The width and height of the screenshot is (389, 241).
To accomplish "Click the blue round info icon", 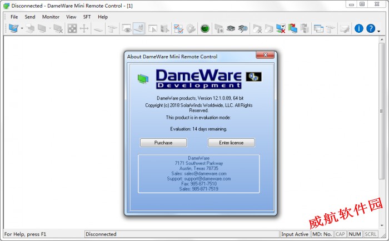I will coord(359,28).
